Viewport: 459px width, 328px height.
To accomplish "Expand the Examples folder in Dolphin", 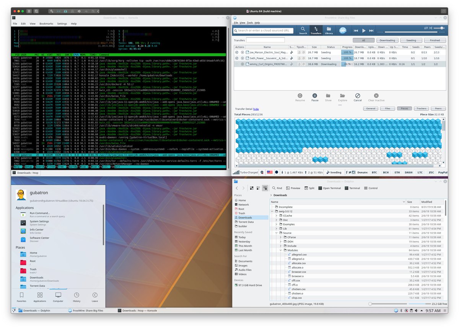I will click(x=276, y=224).
